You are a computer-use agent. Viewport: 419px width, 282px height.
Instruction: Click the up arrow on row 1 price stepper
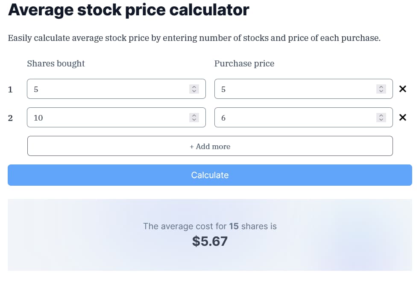pos(381,86)
